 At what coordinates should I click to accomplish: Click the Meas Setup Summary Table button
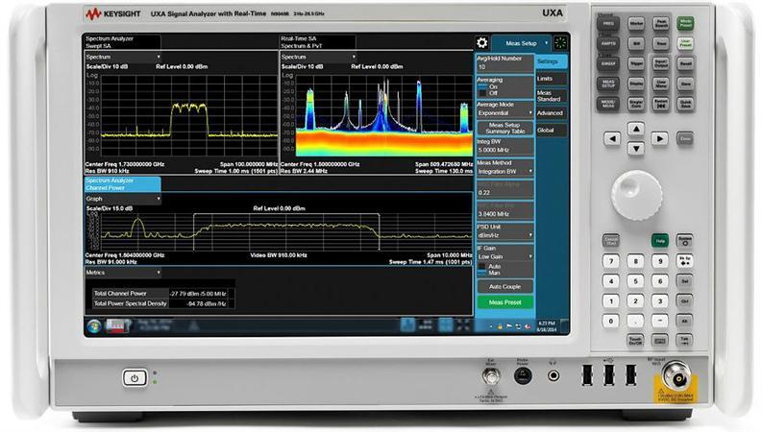504,128
